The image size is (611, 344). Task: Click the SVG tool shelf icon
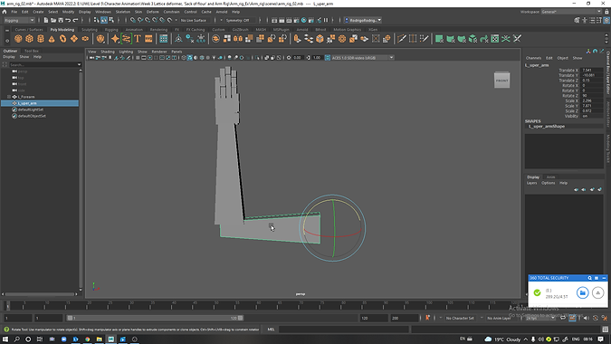point(148,39)
